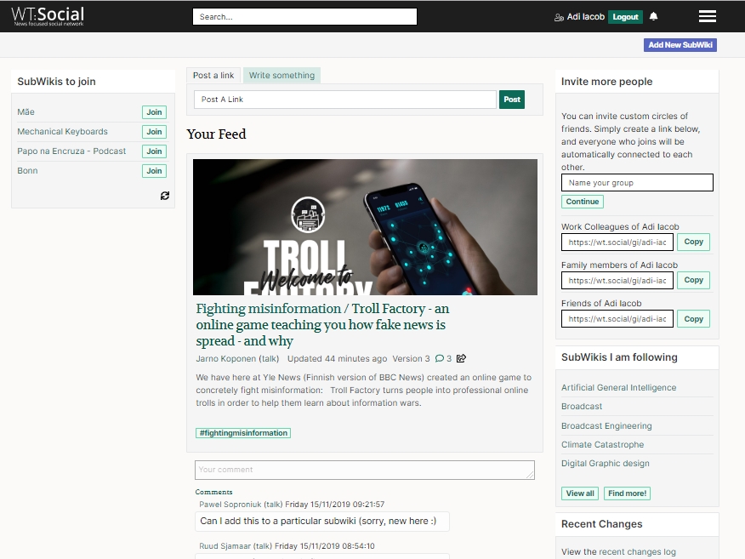Open Jarno Koponen's (talk) link

click(x=269, y=358)
